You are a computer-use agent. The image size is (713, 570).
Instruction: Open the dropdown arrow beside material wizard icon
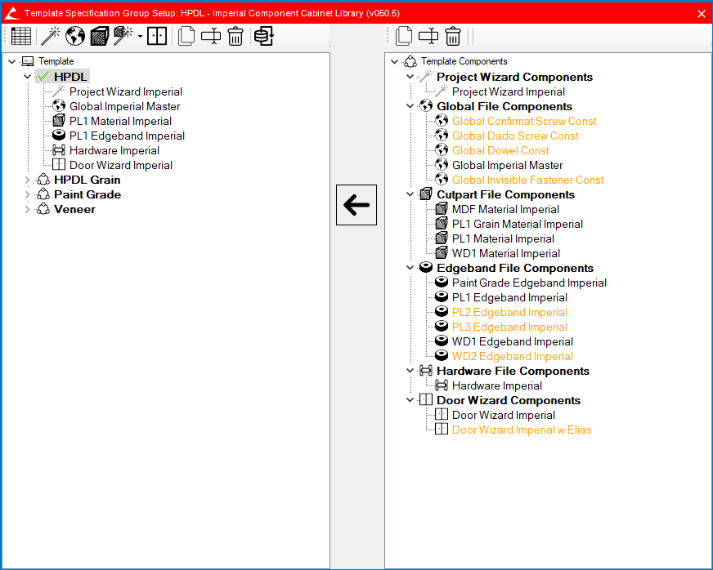140,37
